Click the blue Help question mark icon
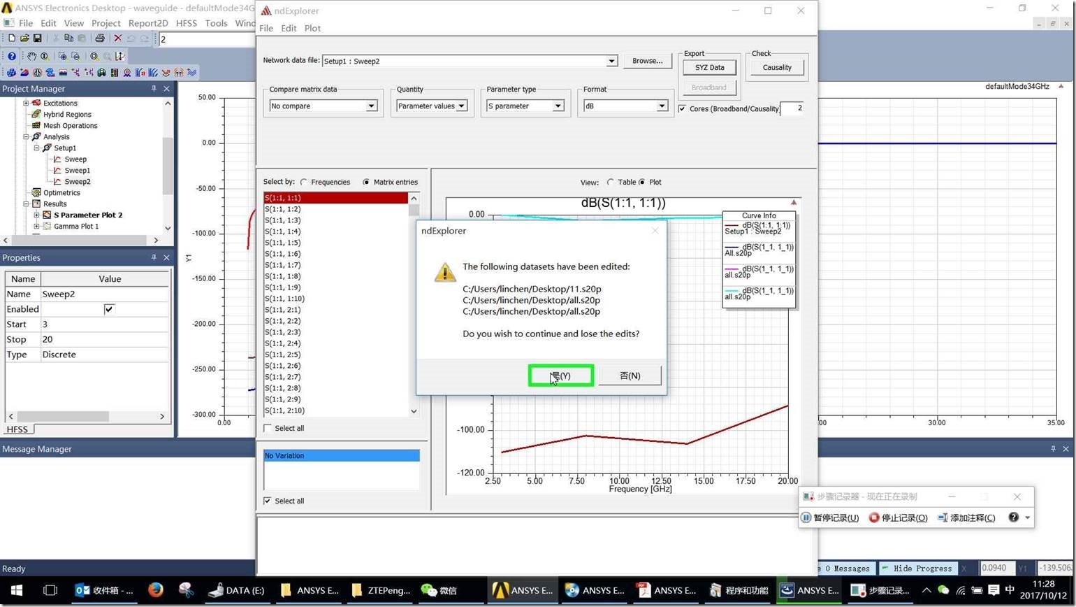The image size is (1076, 607). tap(12, 56)
